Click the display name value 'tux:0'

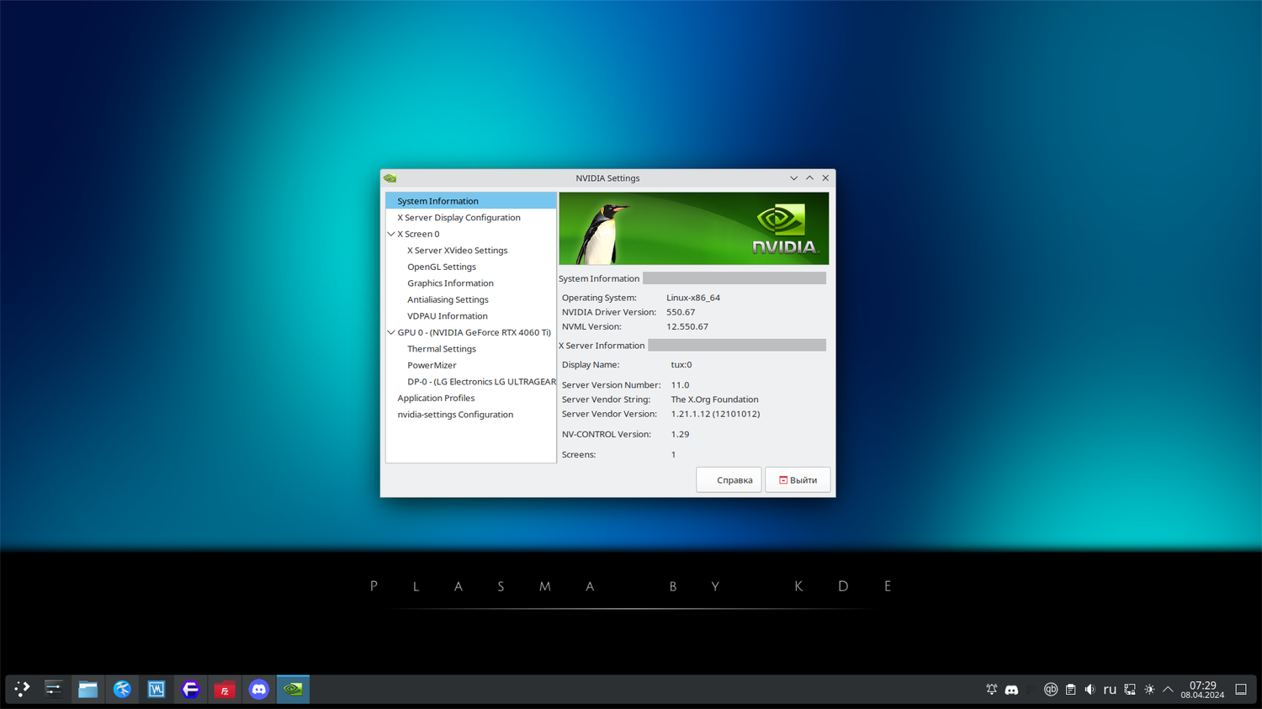click(681, 365)
